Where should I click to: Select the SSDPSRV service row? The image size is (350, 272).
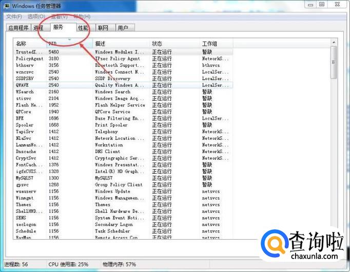(x=123, y=79)
